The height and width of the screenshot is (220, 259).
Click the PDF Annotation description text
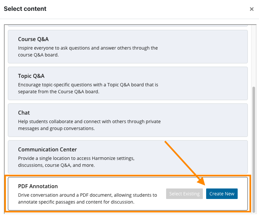(x=87, y=199)
